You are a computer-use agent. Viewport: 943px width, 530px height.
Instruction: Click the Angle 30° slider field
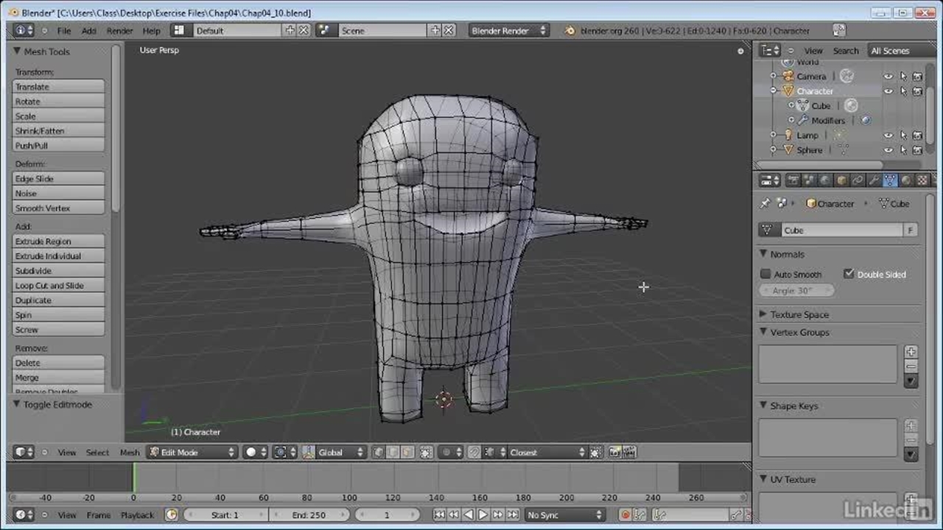pyautogui.click(x=797, y=291)
